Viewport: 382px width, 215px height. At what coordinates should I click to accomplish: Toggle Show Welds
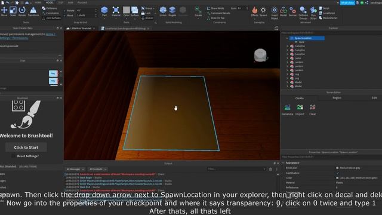(215, 8)
